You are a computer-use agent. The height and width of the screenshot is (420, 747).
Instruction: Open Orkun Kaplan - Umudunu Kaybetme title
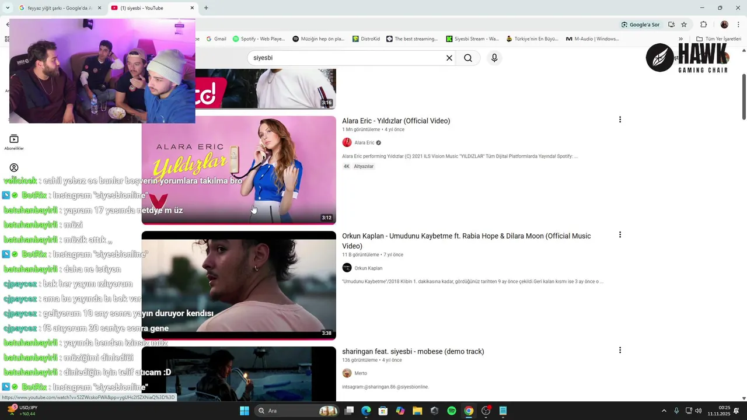[466, 241]
